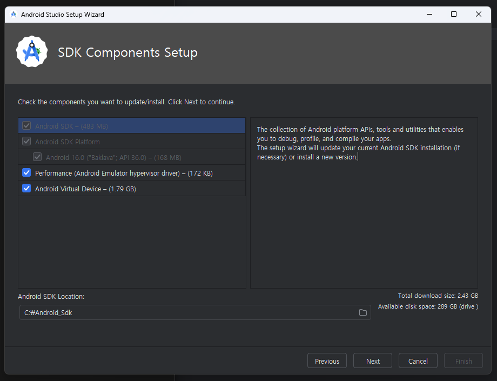Toggle the Android SDK Platform checkbox
Viewport: 497px width, 381px height.
(x=26, y=142)
